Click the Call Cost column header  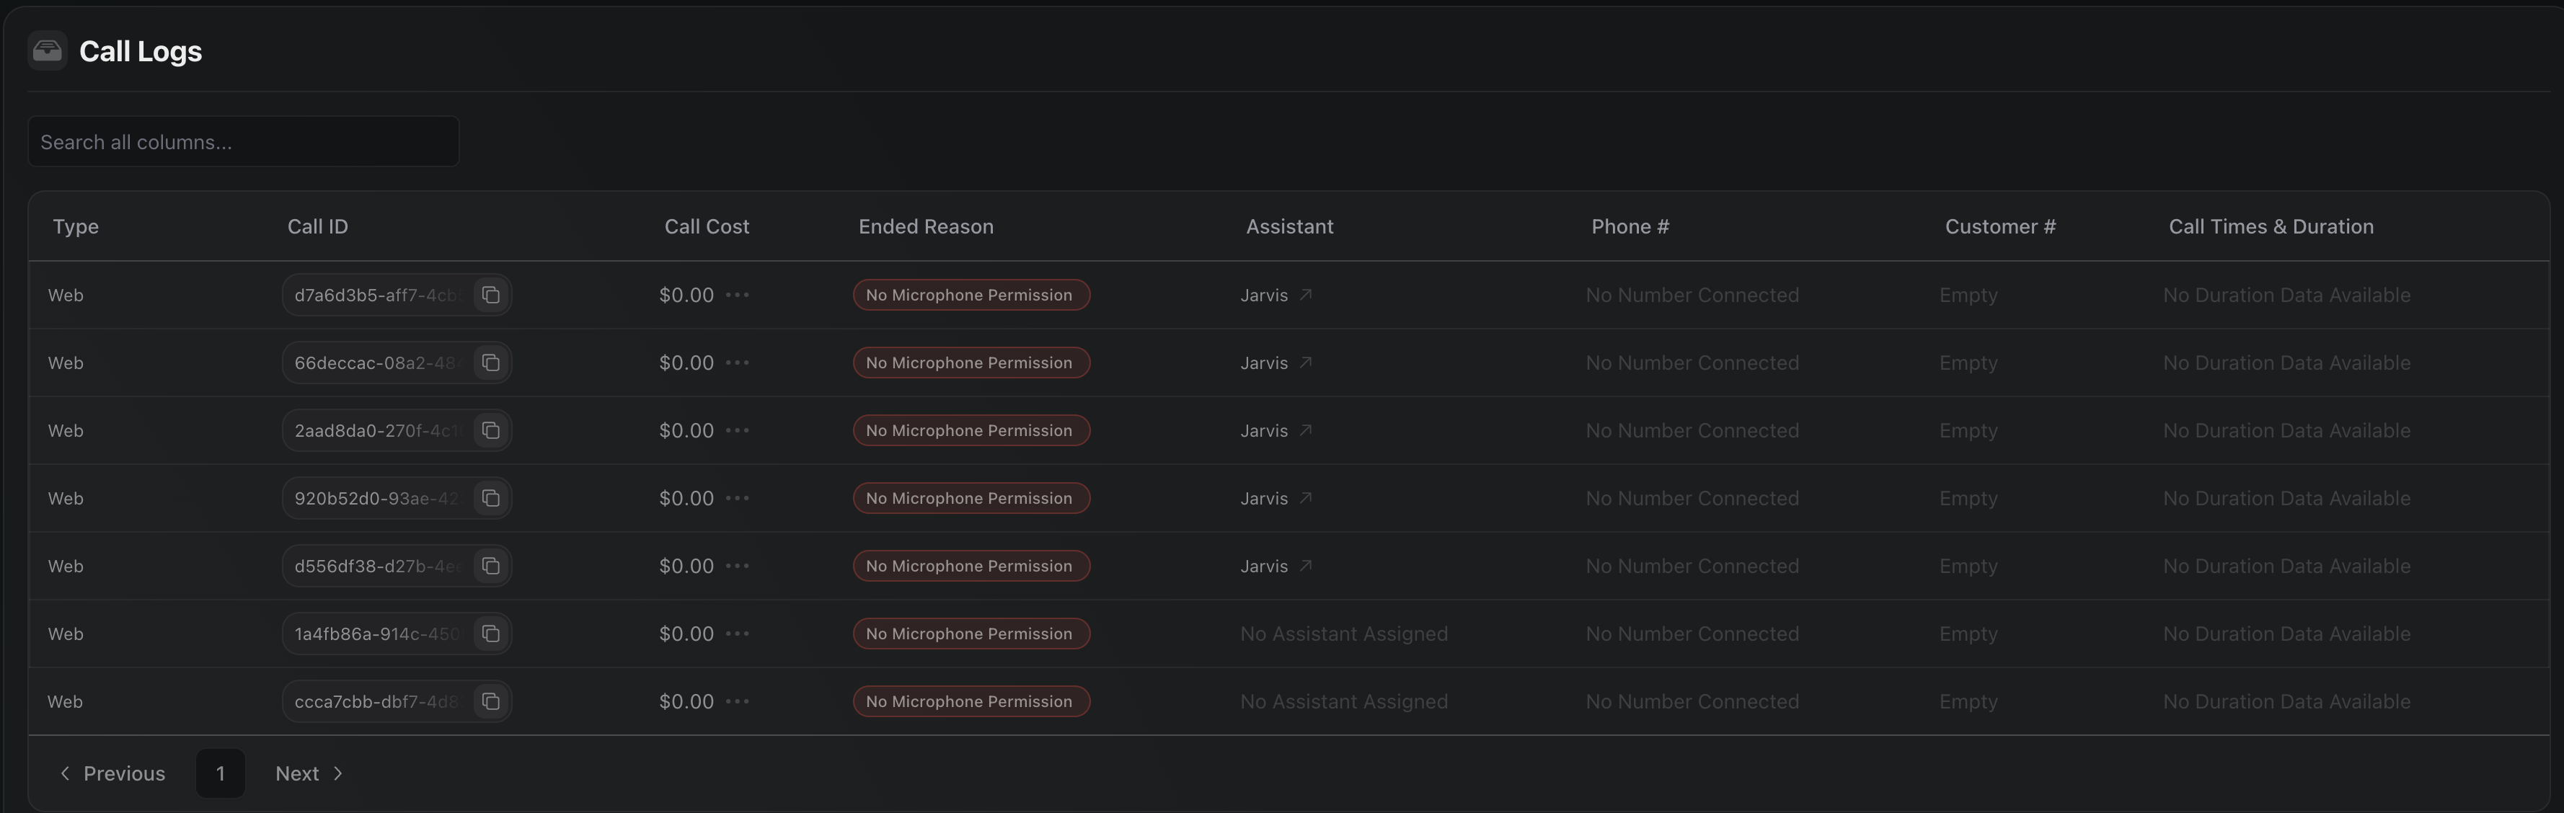(x=706, y=226)
